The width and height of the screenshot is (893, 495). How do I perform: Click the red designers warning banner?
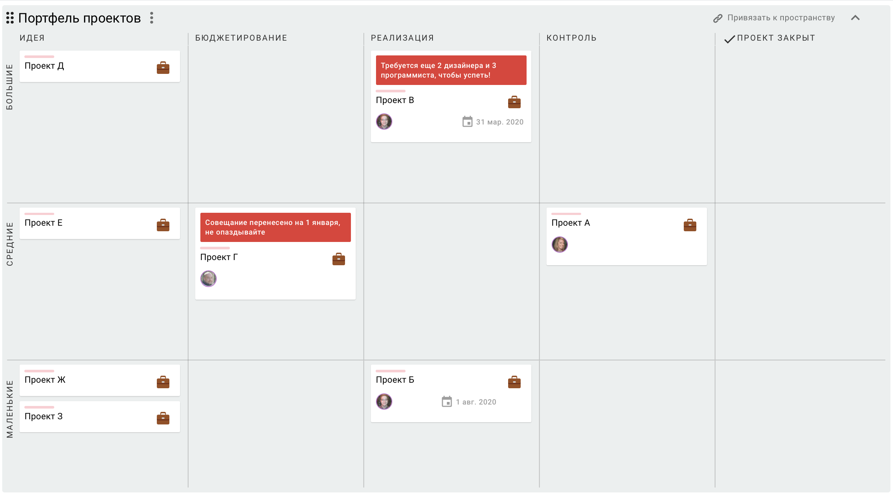pos(451,70)
